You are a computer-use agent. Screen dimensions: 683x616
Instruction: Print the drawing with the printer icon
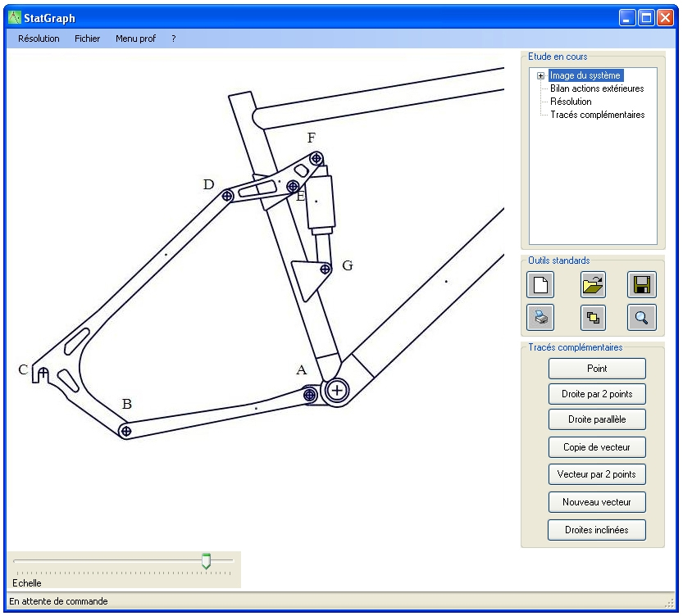541,316
